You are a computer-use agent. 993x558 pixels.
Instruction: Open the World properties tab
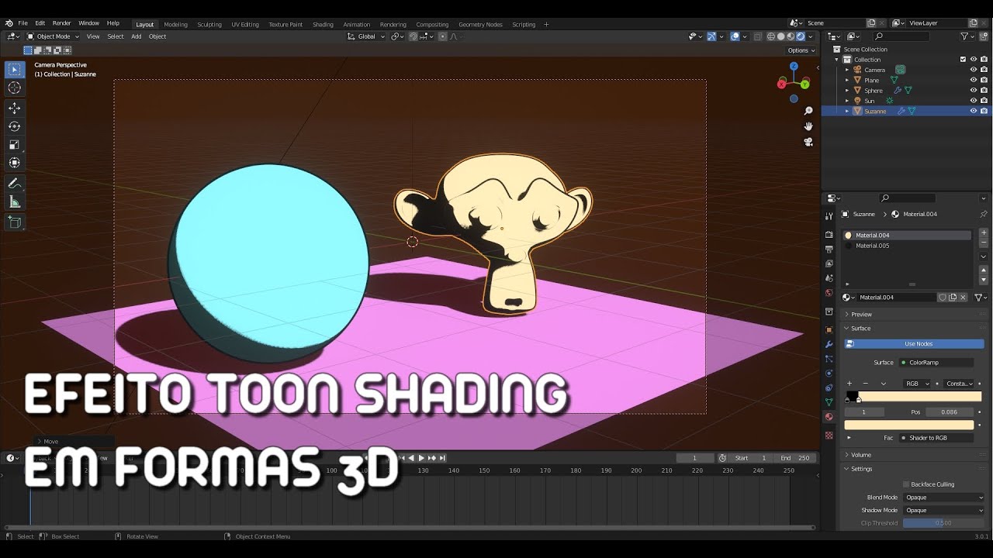tap(829, 293)
